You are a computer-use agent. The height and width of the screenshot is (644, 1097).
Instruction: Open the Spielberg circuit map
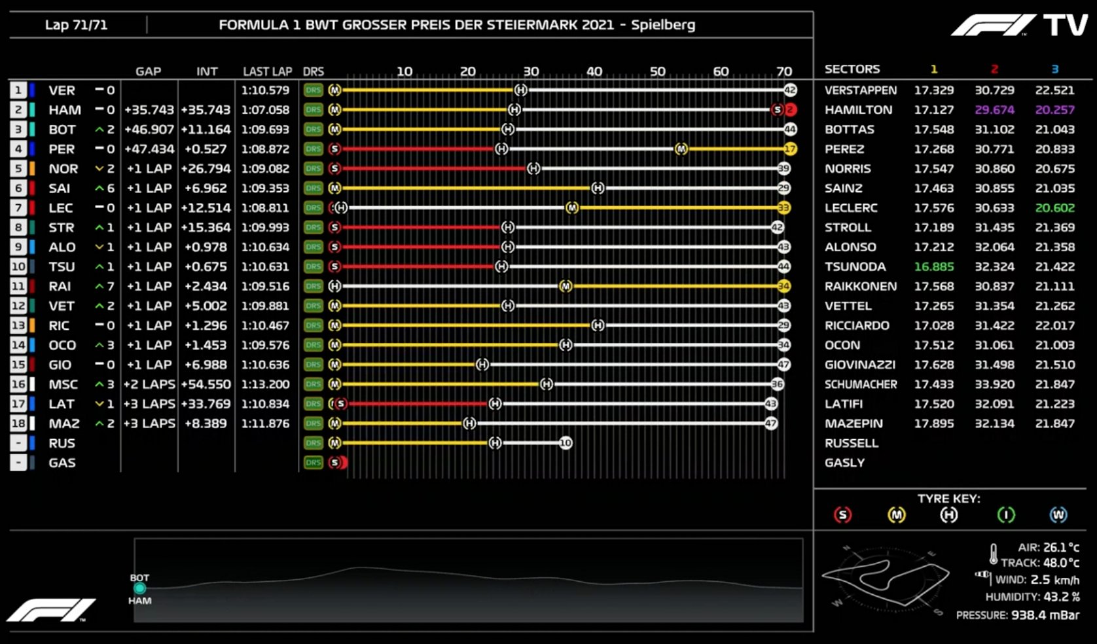click(x=885, y=579)
